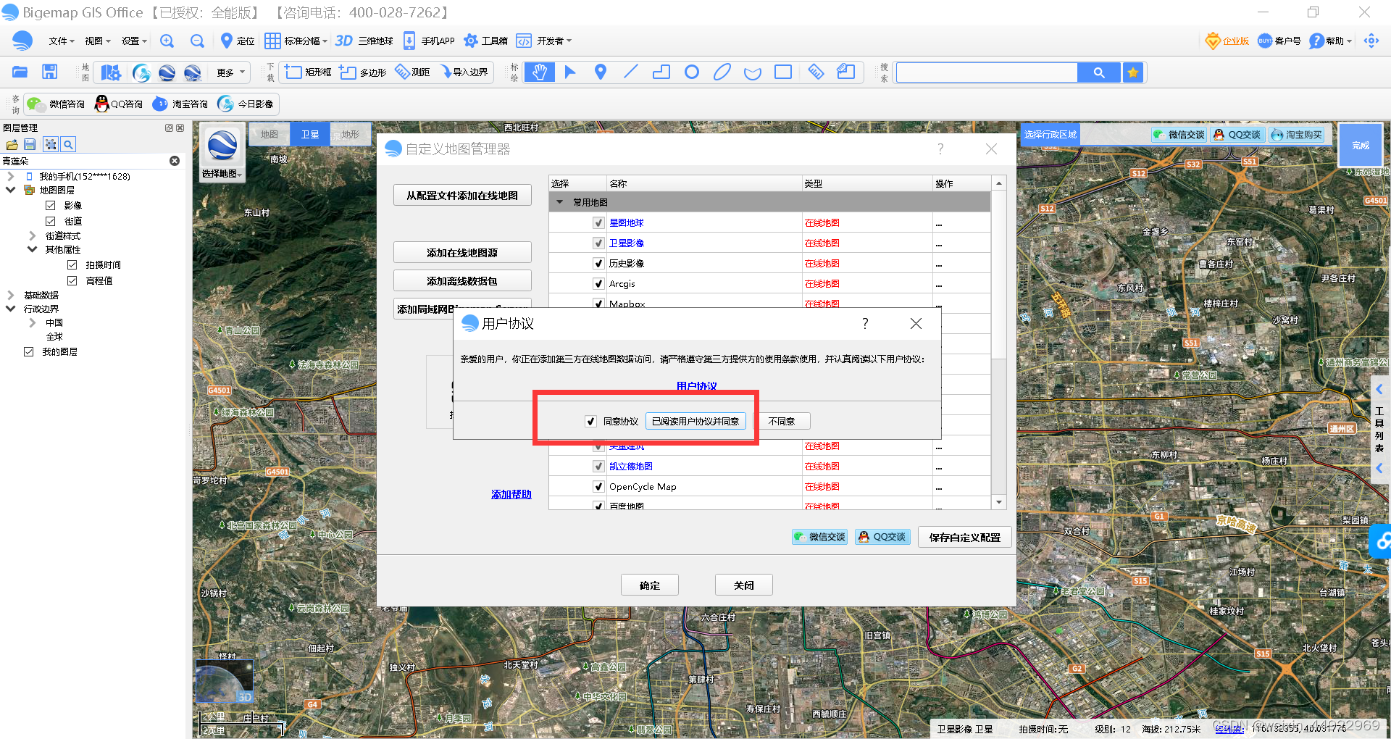Toggle the 拍摄时间 checkbox
The height and width of the screenshot is (739, 1391).
tap(72, 265)
